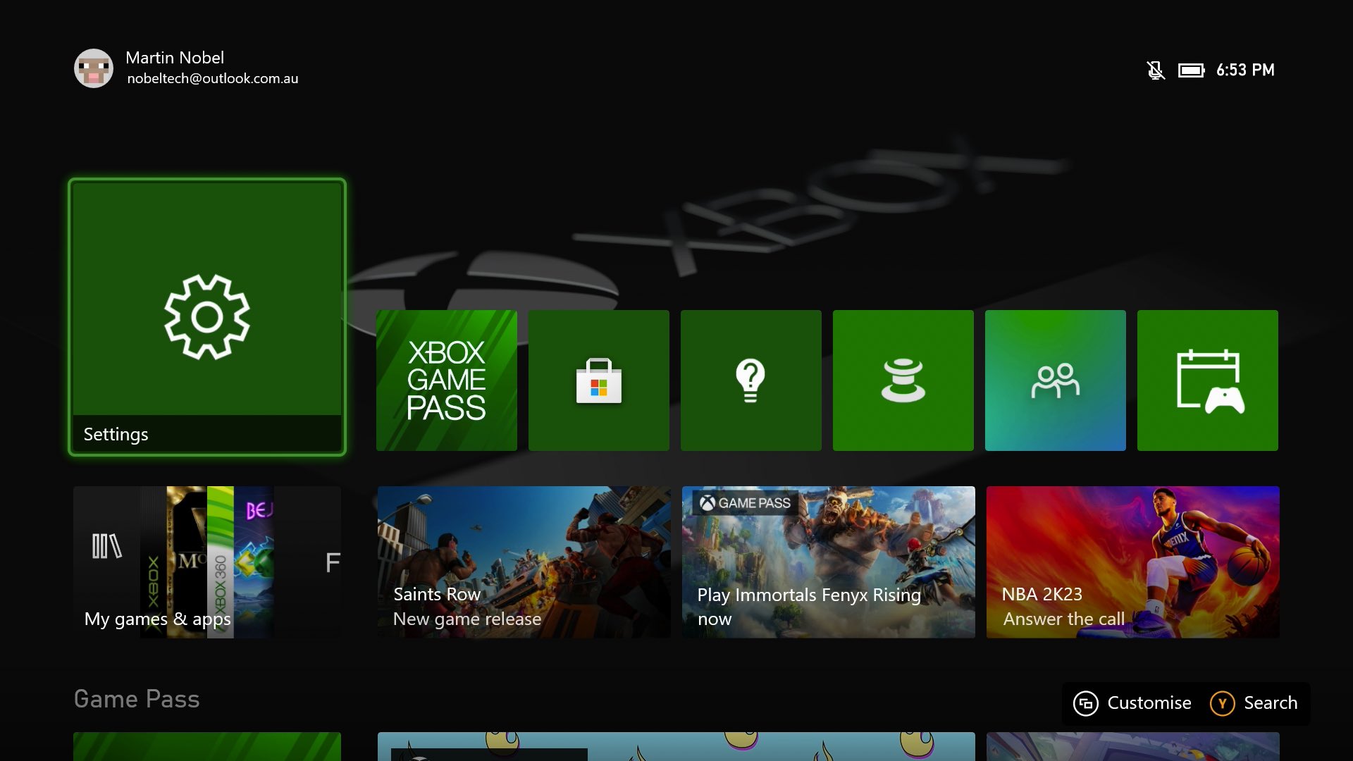1353x761 pixels.
Task: Open the gaming events calendar tile
Action: (1207, 380)
